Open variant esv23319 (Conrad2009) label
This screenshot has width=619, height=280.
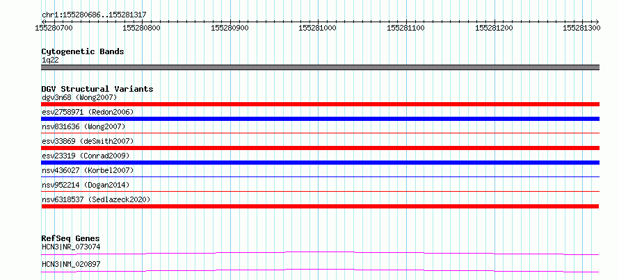point(86,156)
